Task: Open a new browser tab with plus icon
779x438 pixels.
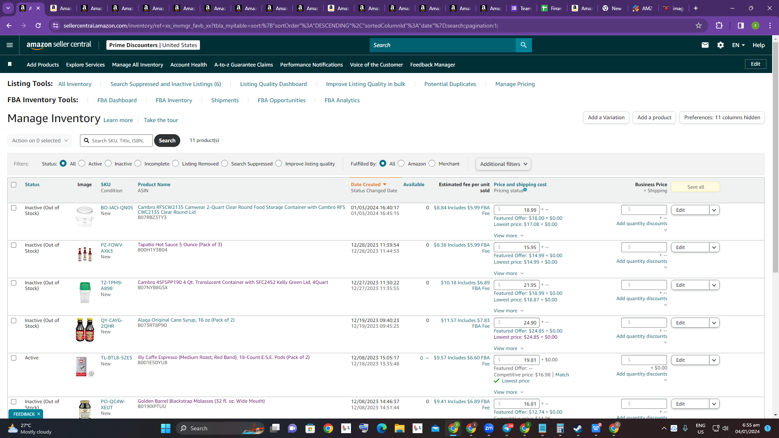Action: [696, 8]
